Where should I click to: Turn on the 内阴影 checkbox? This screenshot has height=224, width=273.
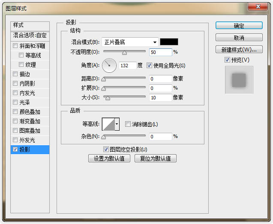(15, 84)
